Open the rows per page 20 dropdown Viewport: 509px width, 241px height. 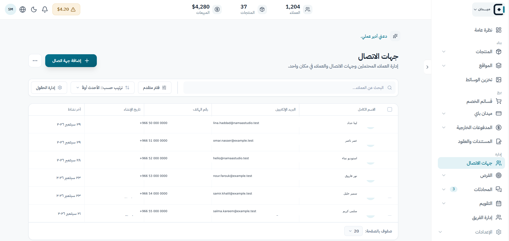(353, 231)
